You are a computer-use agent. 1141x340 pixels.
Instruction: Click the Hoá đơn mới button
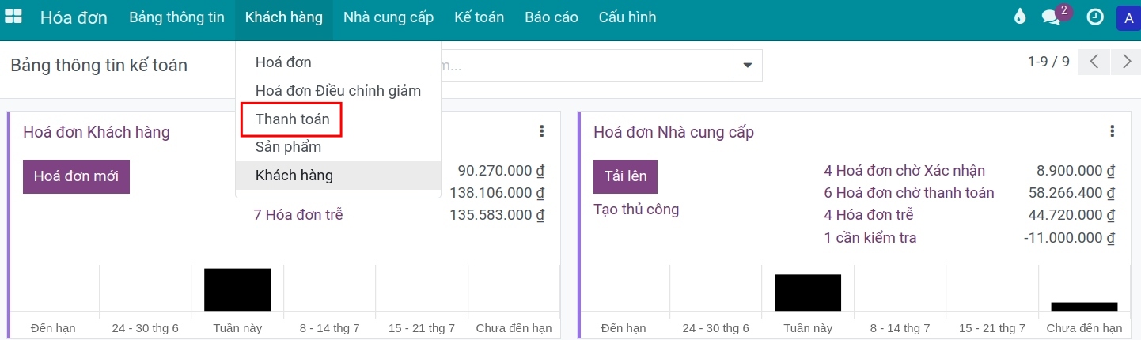[x=76, y=176]
